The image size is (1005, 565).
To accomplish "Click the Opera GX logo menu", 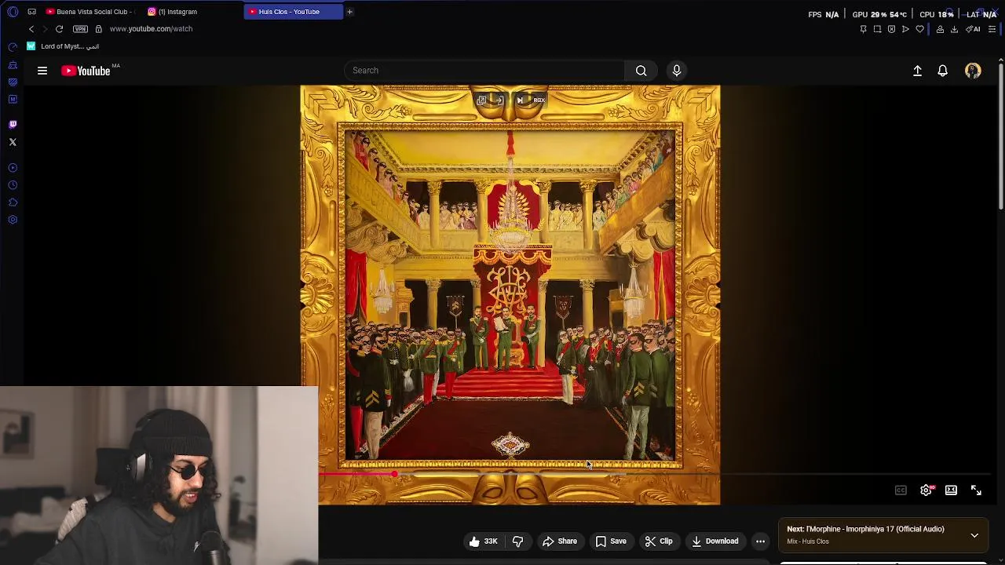I will tap(13, 12).
